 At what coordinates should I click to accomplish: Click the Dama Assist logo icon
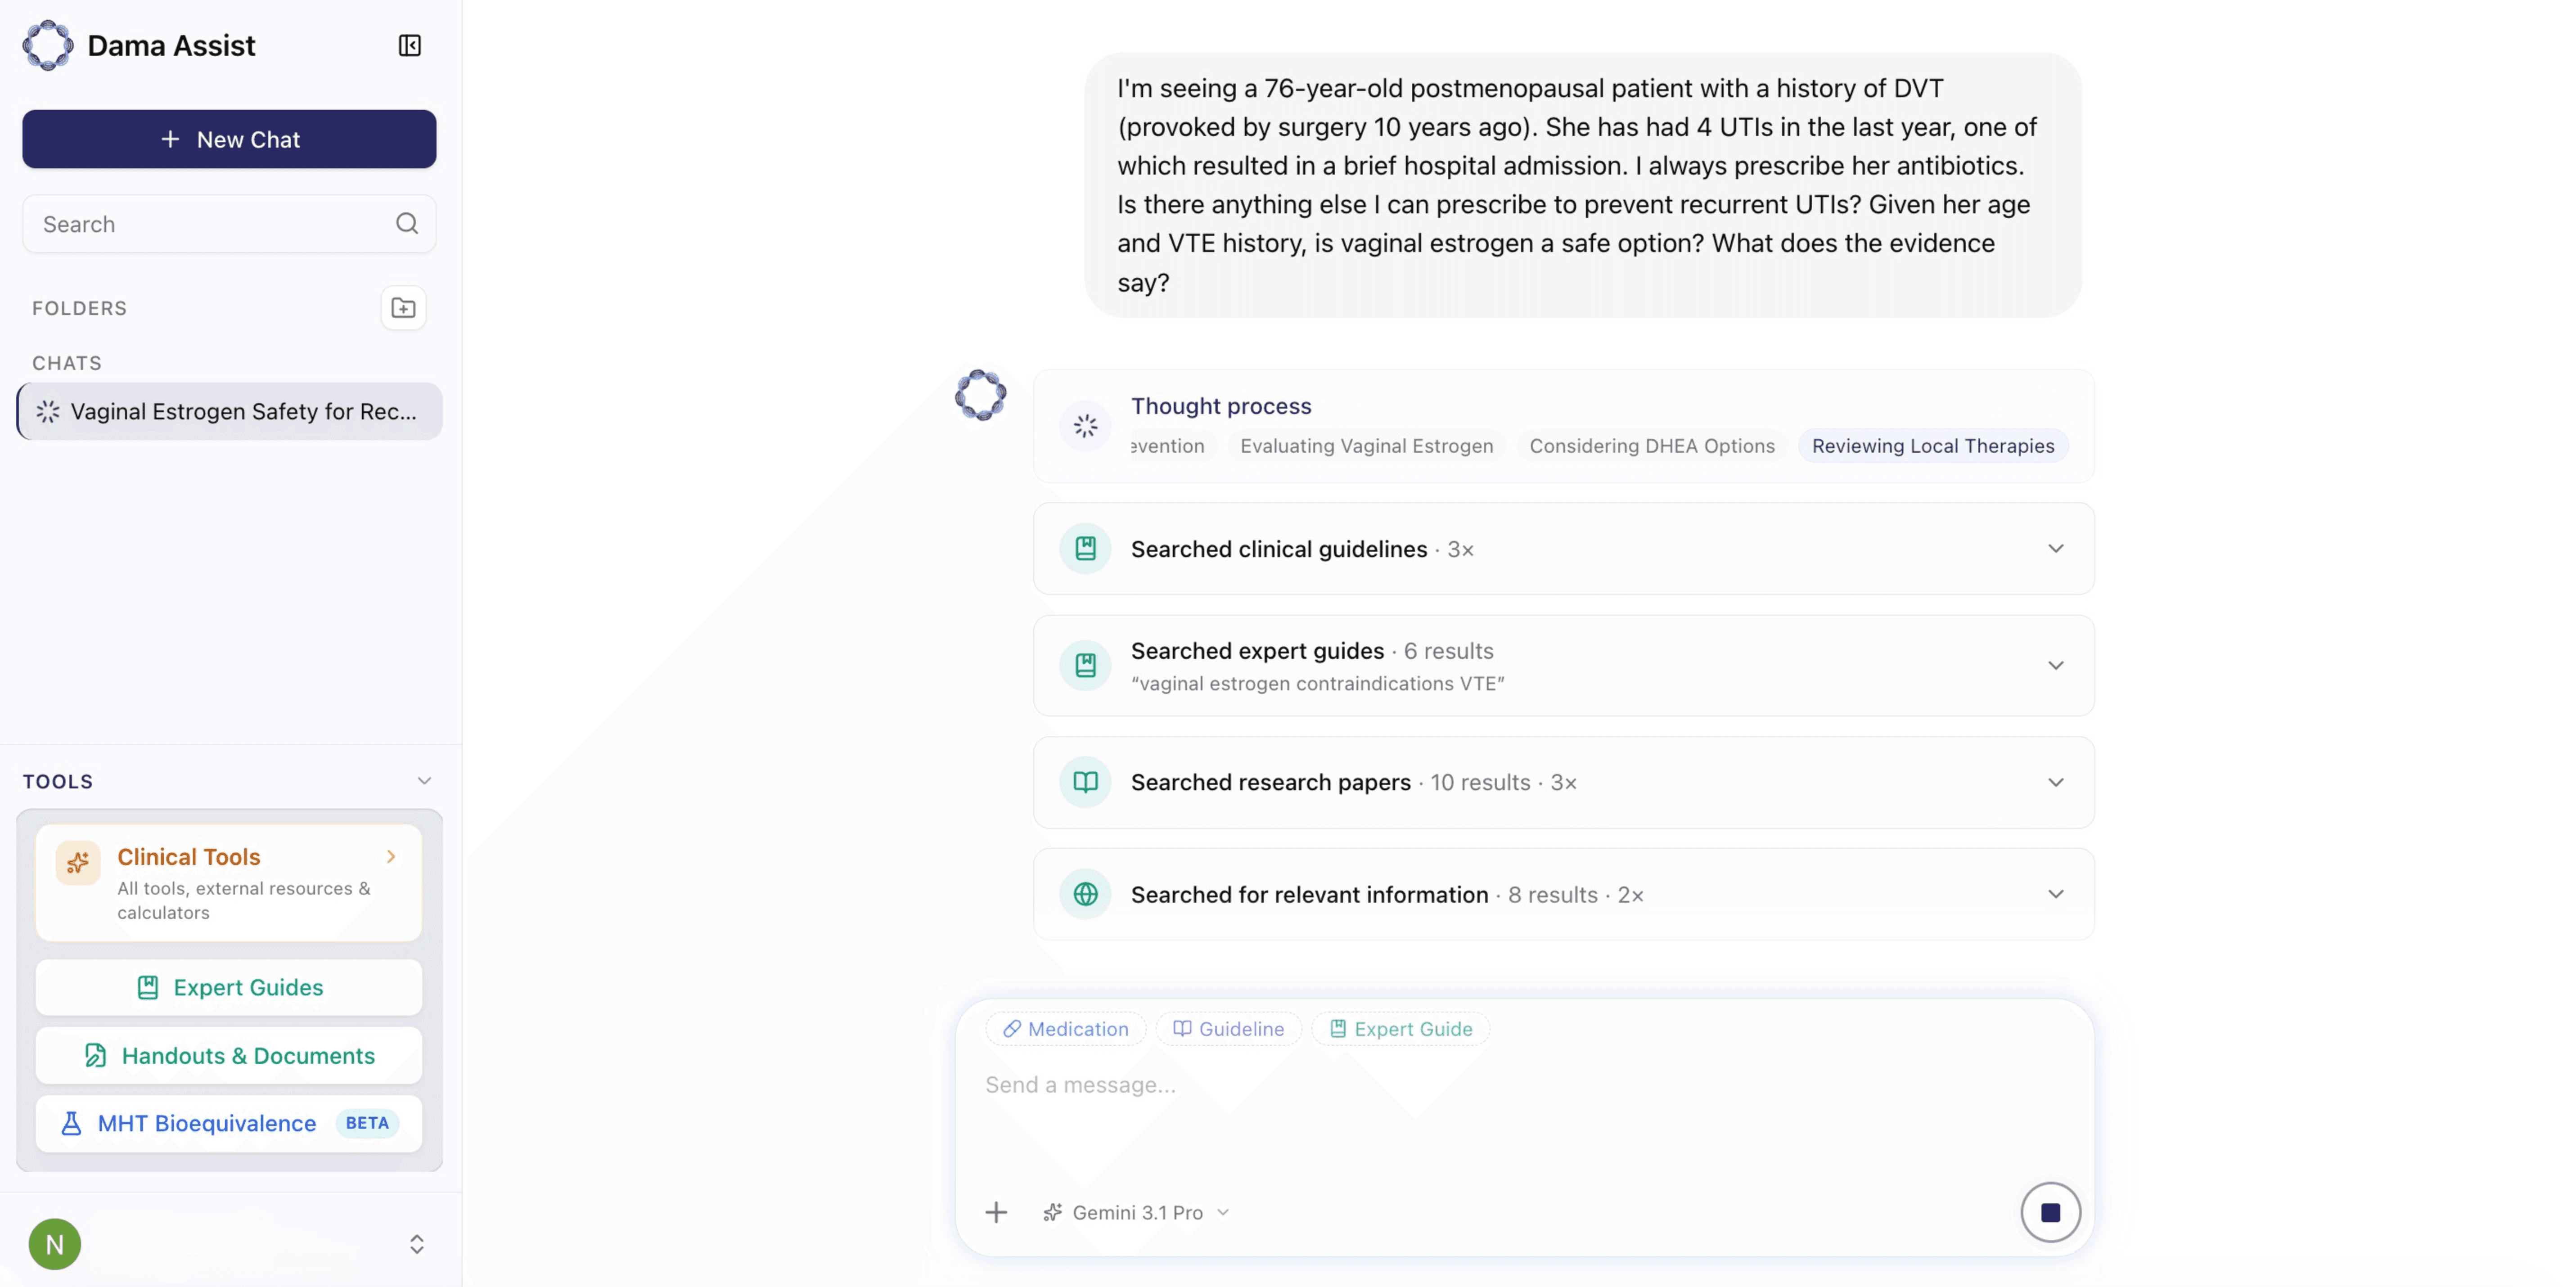[48, 46]
